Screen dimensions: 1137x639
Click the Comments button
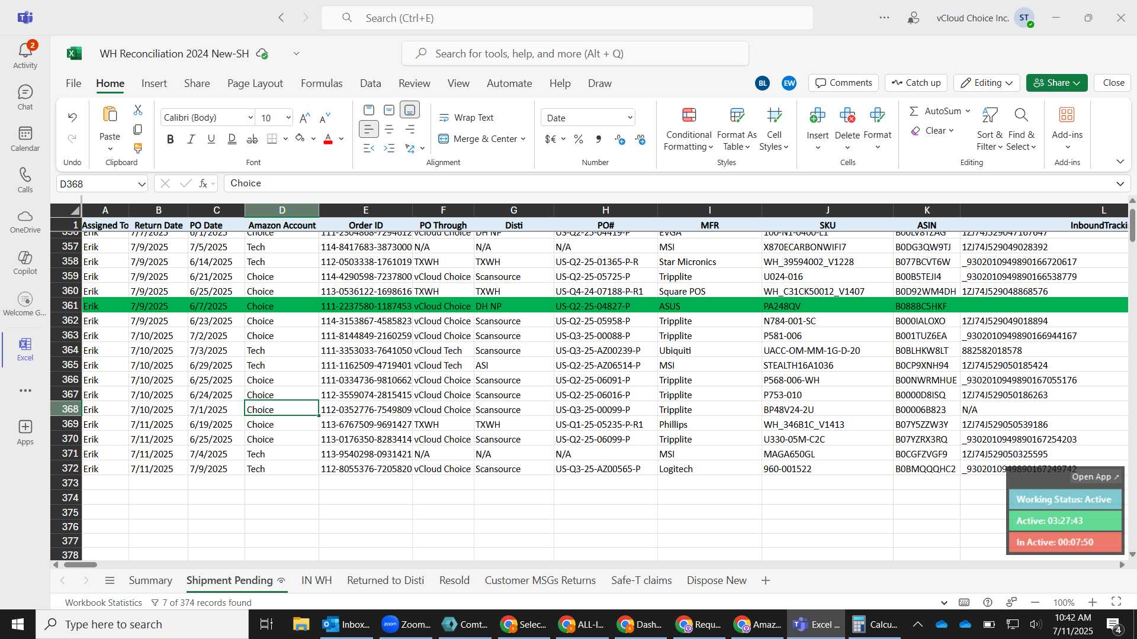click(844, 83)
